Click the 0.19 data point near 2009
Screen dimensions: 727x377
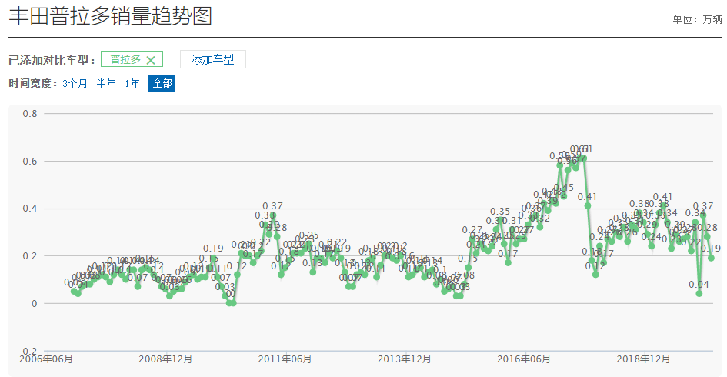coord(213,258)
